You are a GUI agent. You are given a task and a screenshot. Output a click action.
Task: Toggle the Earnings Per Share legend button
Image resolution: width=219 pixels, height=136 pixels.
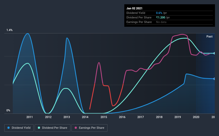click(x=89, y=128)
